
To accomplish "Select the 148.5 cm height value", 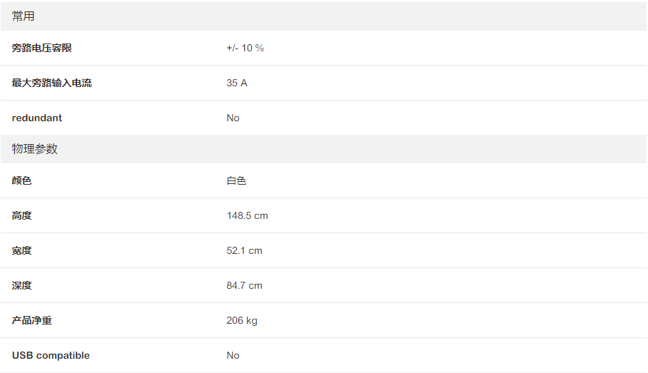I will pos(247,215).
